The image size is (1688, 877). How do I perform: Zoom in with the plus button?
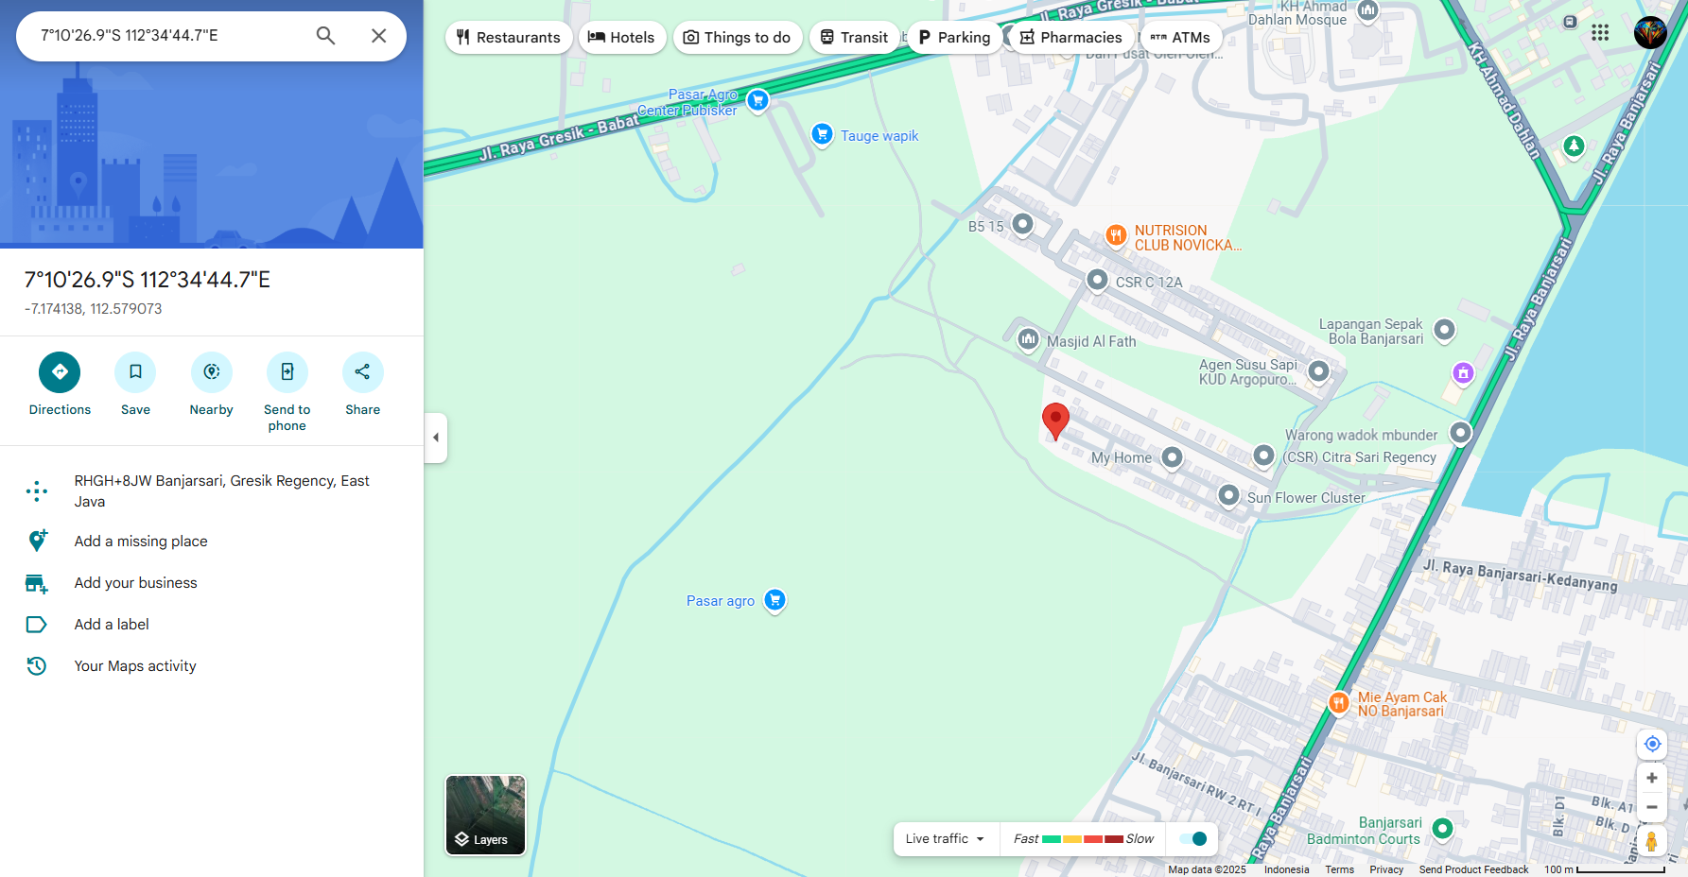[1652, 778]
